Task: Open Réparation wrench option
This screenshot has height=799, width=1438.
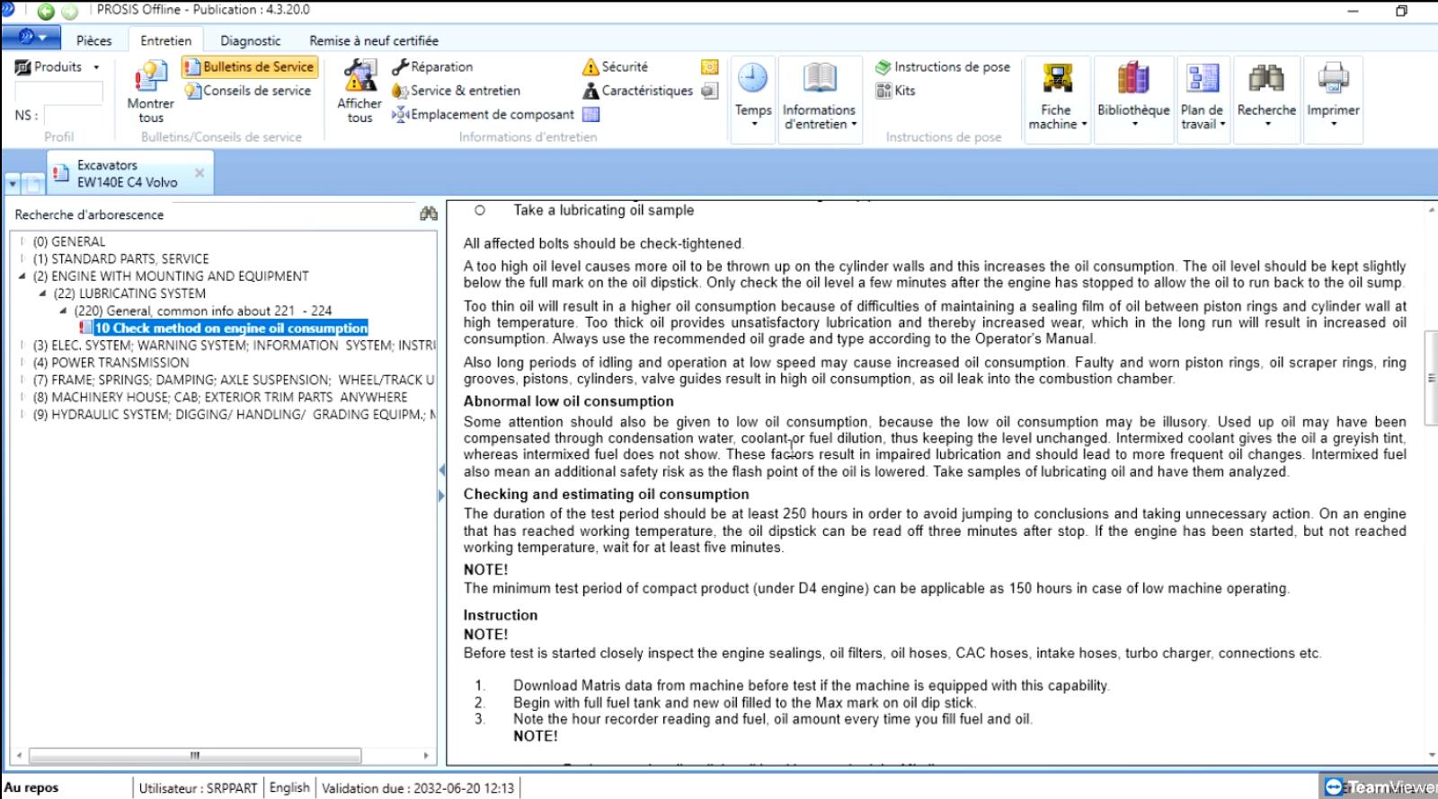Action: click(x=432, y=66)
